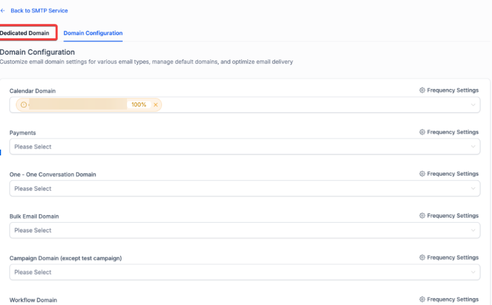Click the back arrow icon beside SMTP Service

tap(3, 11)
